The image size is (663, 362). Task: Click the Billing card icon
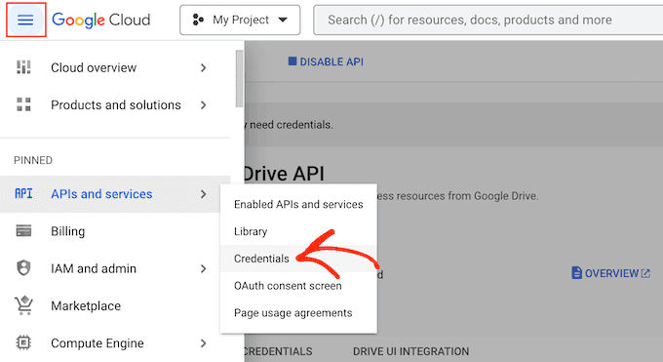click(x=23, y=231)
